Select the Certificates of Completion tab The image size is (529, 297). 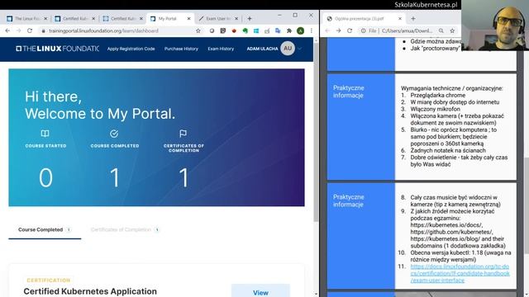(x=125, y=229)
